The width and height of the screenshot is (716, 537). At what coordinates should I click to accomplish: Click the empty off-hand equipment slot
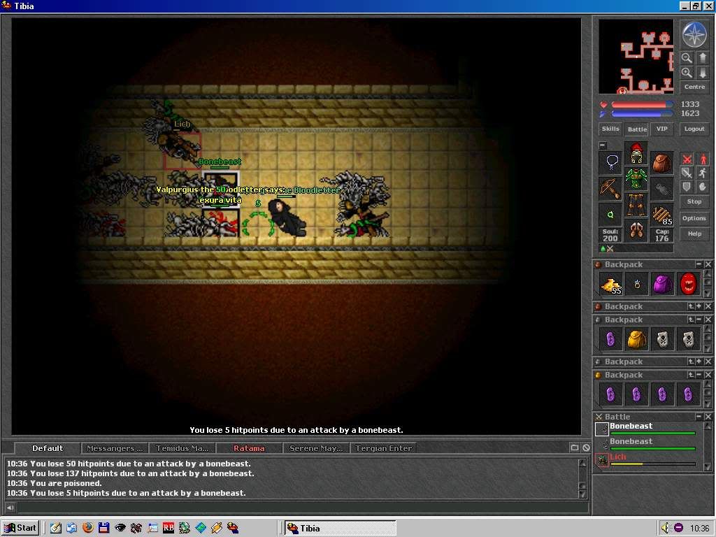click(x=662, y=189)
